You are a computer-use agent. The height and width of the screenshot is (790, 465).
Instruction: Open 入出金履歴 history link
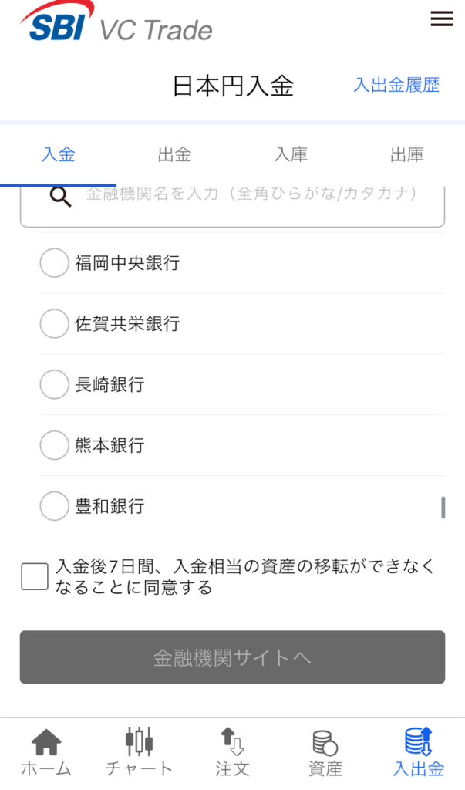396,86
